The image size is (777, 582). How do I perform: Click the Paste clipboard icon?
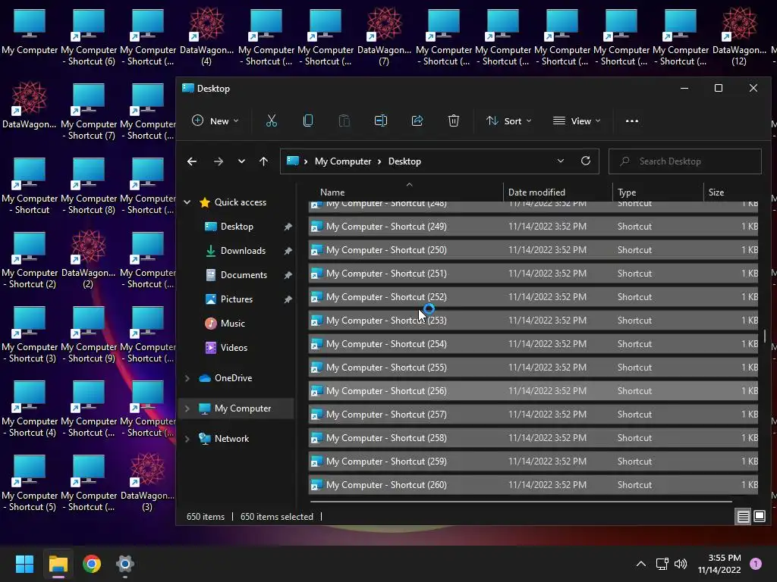[344, 120]
